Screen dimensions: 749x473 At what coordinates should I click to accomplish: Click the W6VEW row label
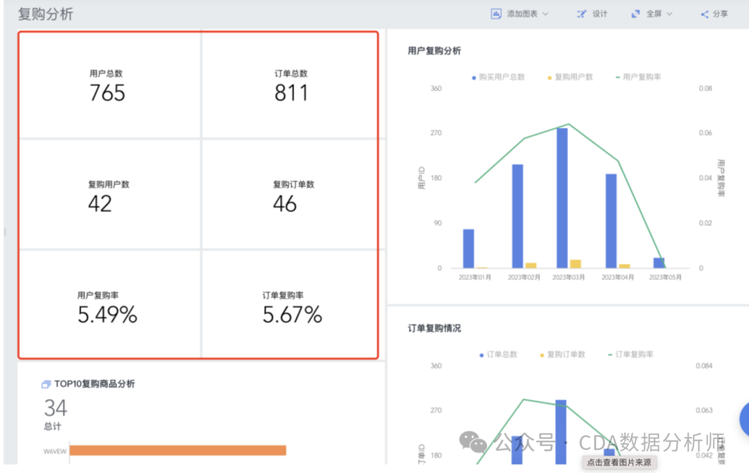click(55, 451)
